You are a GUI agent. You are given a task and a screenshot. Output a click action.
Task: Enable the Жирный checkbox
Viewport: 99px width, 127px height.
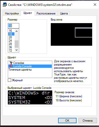click(9, 80)
